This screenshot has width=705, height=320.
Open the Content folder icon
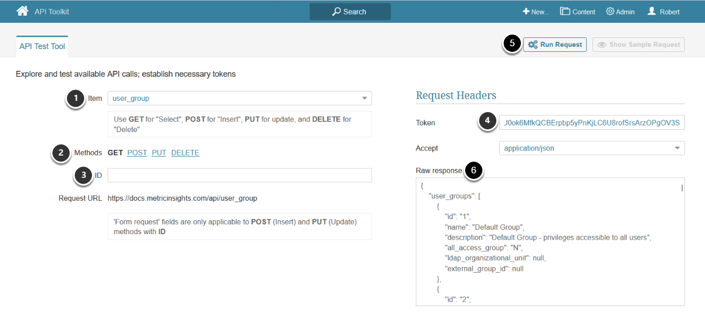(565, 12)
